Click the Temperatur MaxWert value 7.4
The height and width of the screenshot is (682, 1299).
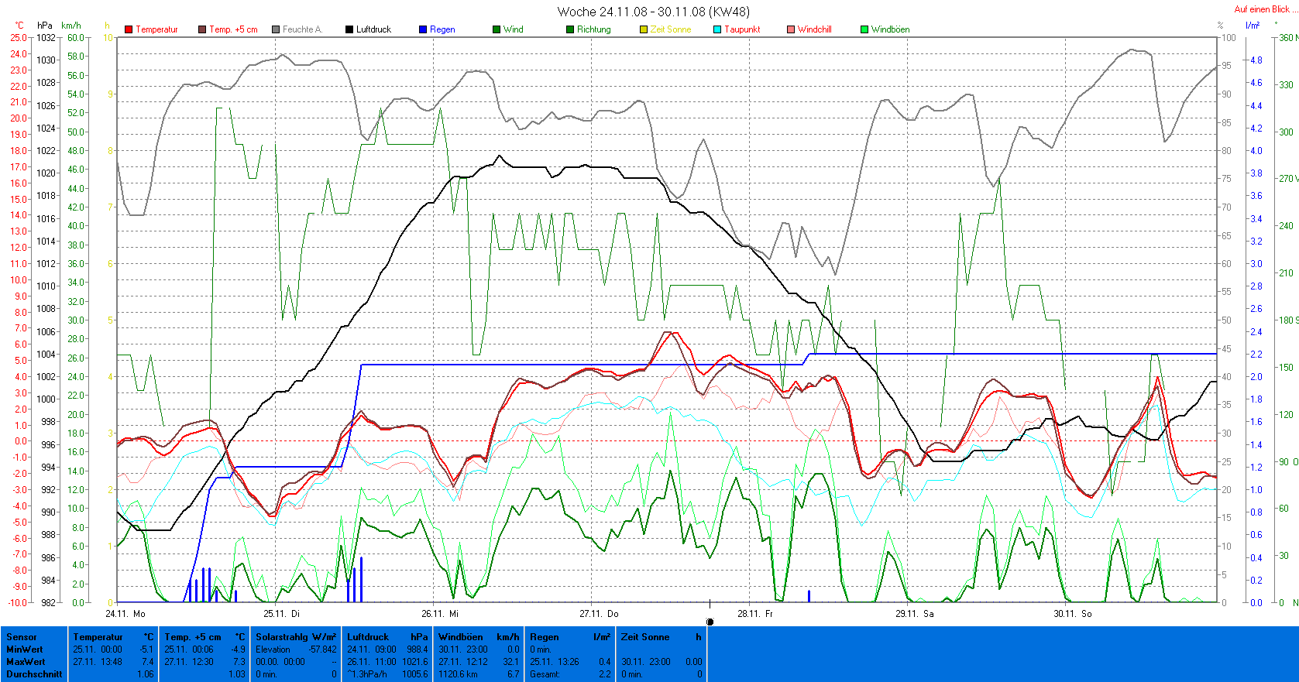click(x=147, y=662)
